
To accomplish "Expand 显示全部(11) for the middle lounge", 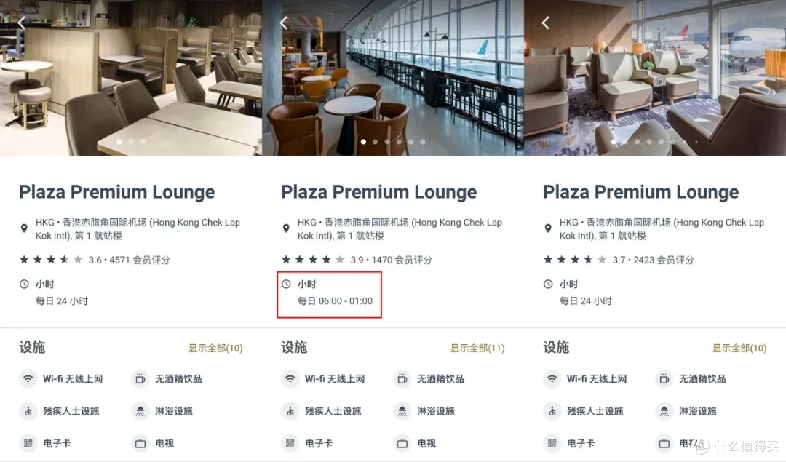I will pos(477,349).
